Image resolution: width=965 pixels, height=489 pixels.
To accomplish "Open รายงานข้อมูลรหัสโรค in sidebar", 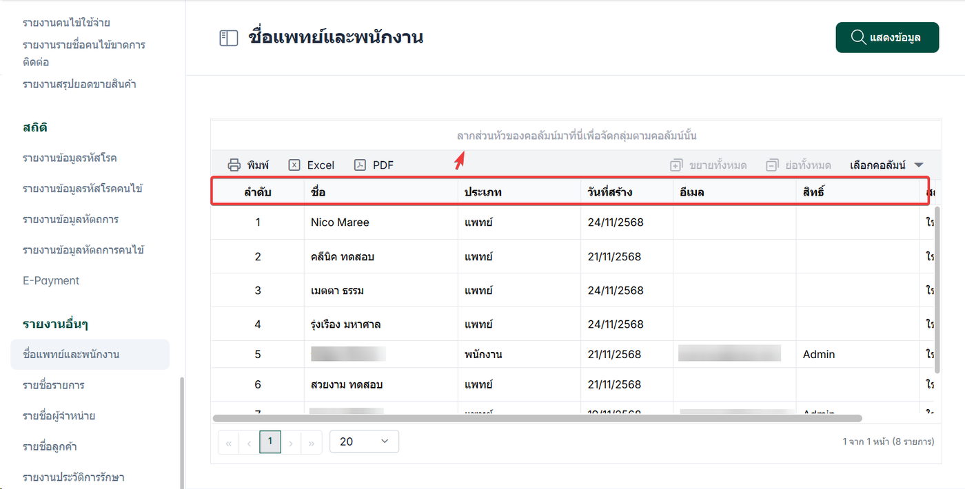I will click(70, 158).
